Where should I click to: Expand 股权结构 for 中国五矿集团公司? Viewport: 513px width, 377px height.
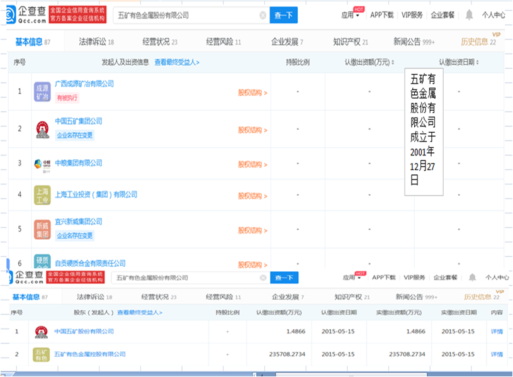pos(252,130)
